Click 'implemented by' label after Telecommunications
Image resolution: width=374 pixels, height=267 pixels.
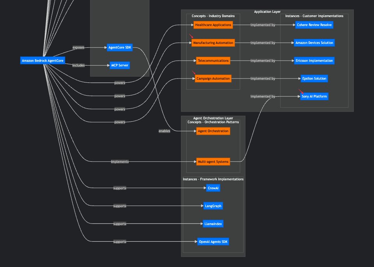click(263, 61)
